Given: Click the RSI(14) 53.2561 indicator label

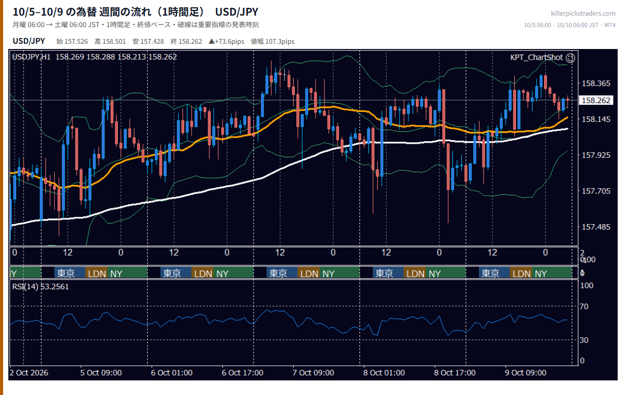Looking at the screenshot, I should tap(41, 286).
